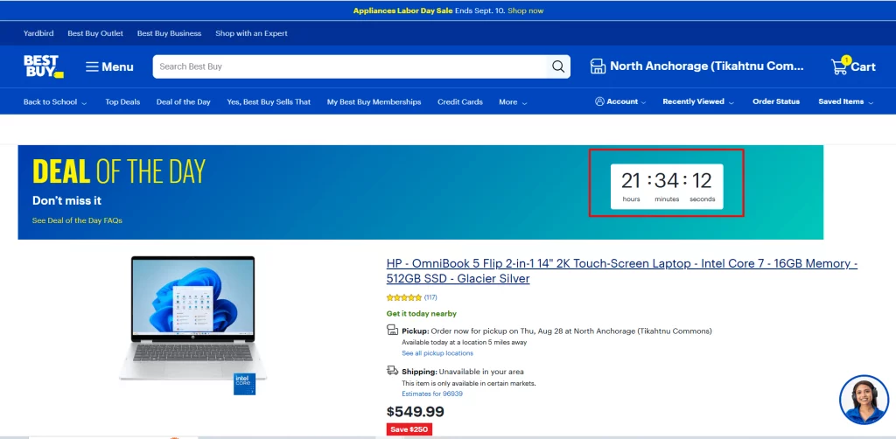Open Credit Cards page
The height and width of the screenshot is (439, 896).
[x=460, y=102]
